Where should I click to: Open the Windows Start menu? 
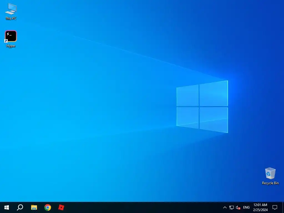[7, 207]
